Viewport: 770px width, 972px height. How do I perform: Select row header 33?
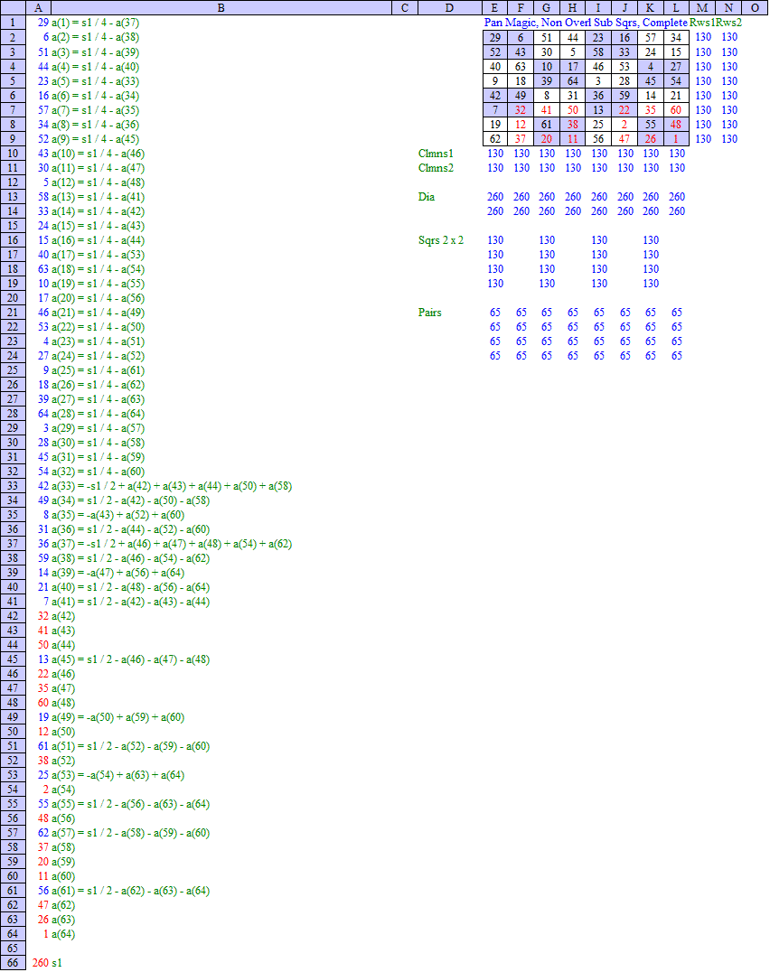point(13,486)
